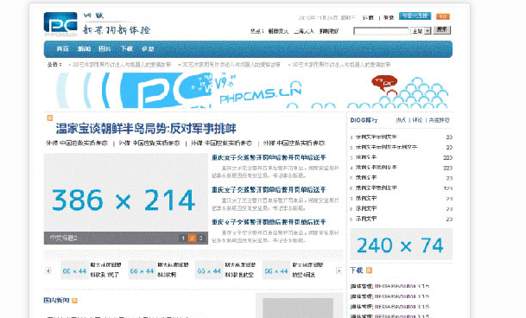Image resolution: width=526 pixels, height=318 pixels.
Task: Click the 下载 sidebar section heading
Action: (357, 270)
